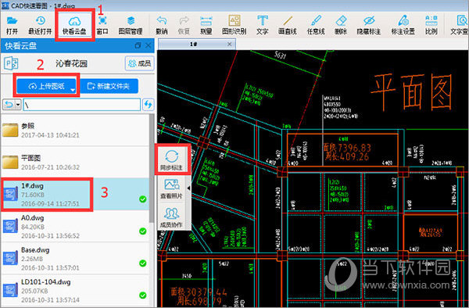The width and height of the screenshot is (469, 308).
Task: Click 同步标注 sync annotations icon
Action: point(171,159)
